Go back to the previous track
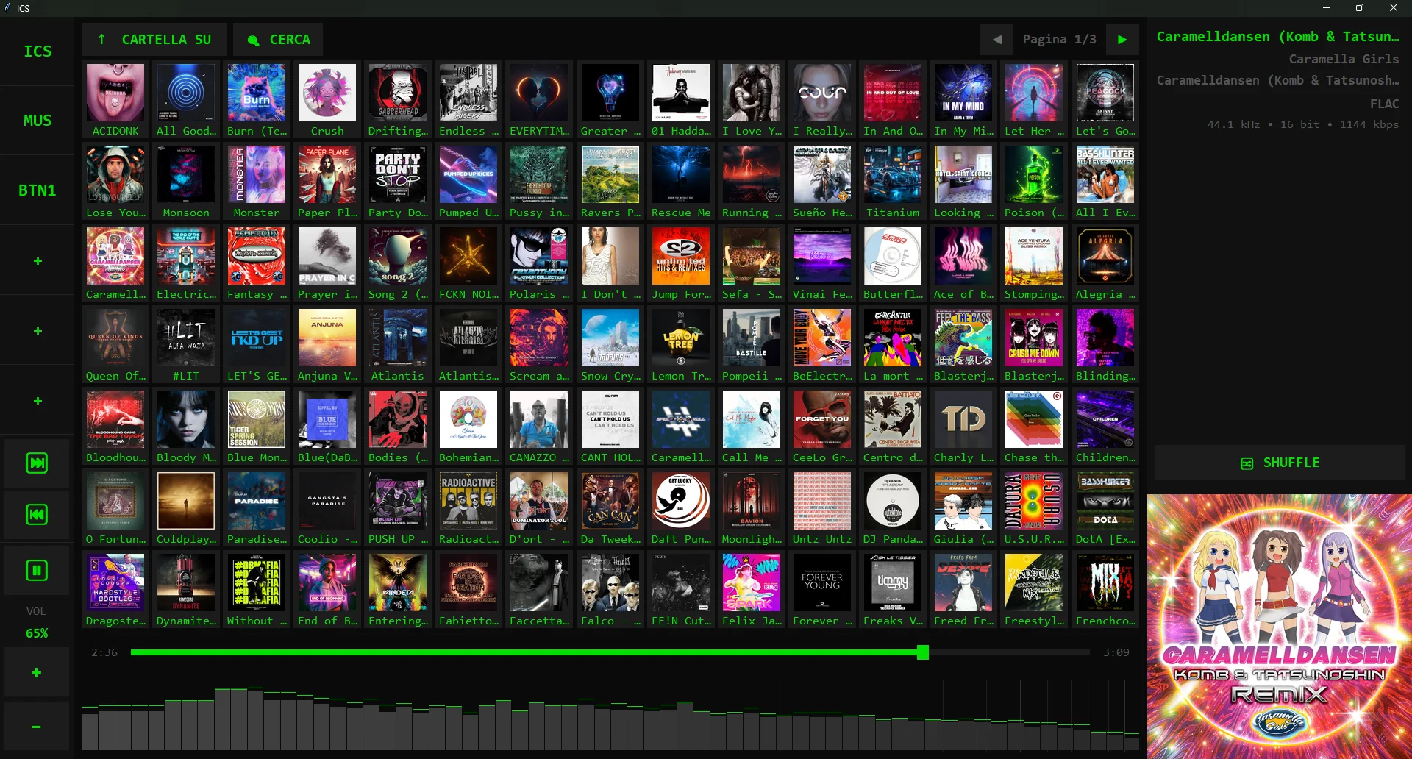This screenshot has width=1412, height=759. click(x=37, y=515)
